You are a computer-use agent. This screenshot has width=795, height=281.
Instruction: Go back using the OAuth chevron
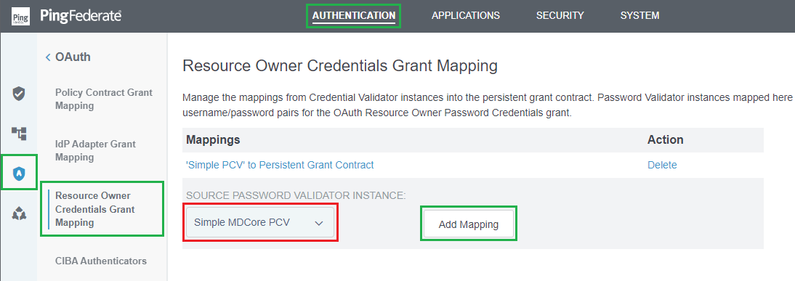click(48, 57)
